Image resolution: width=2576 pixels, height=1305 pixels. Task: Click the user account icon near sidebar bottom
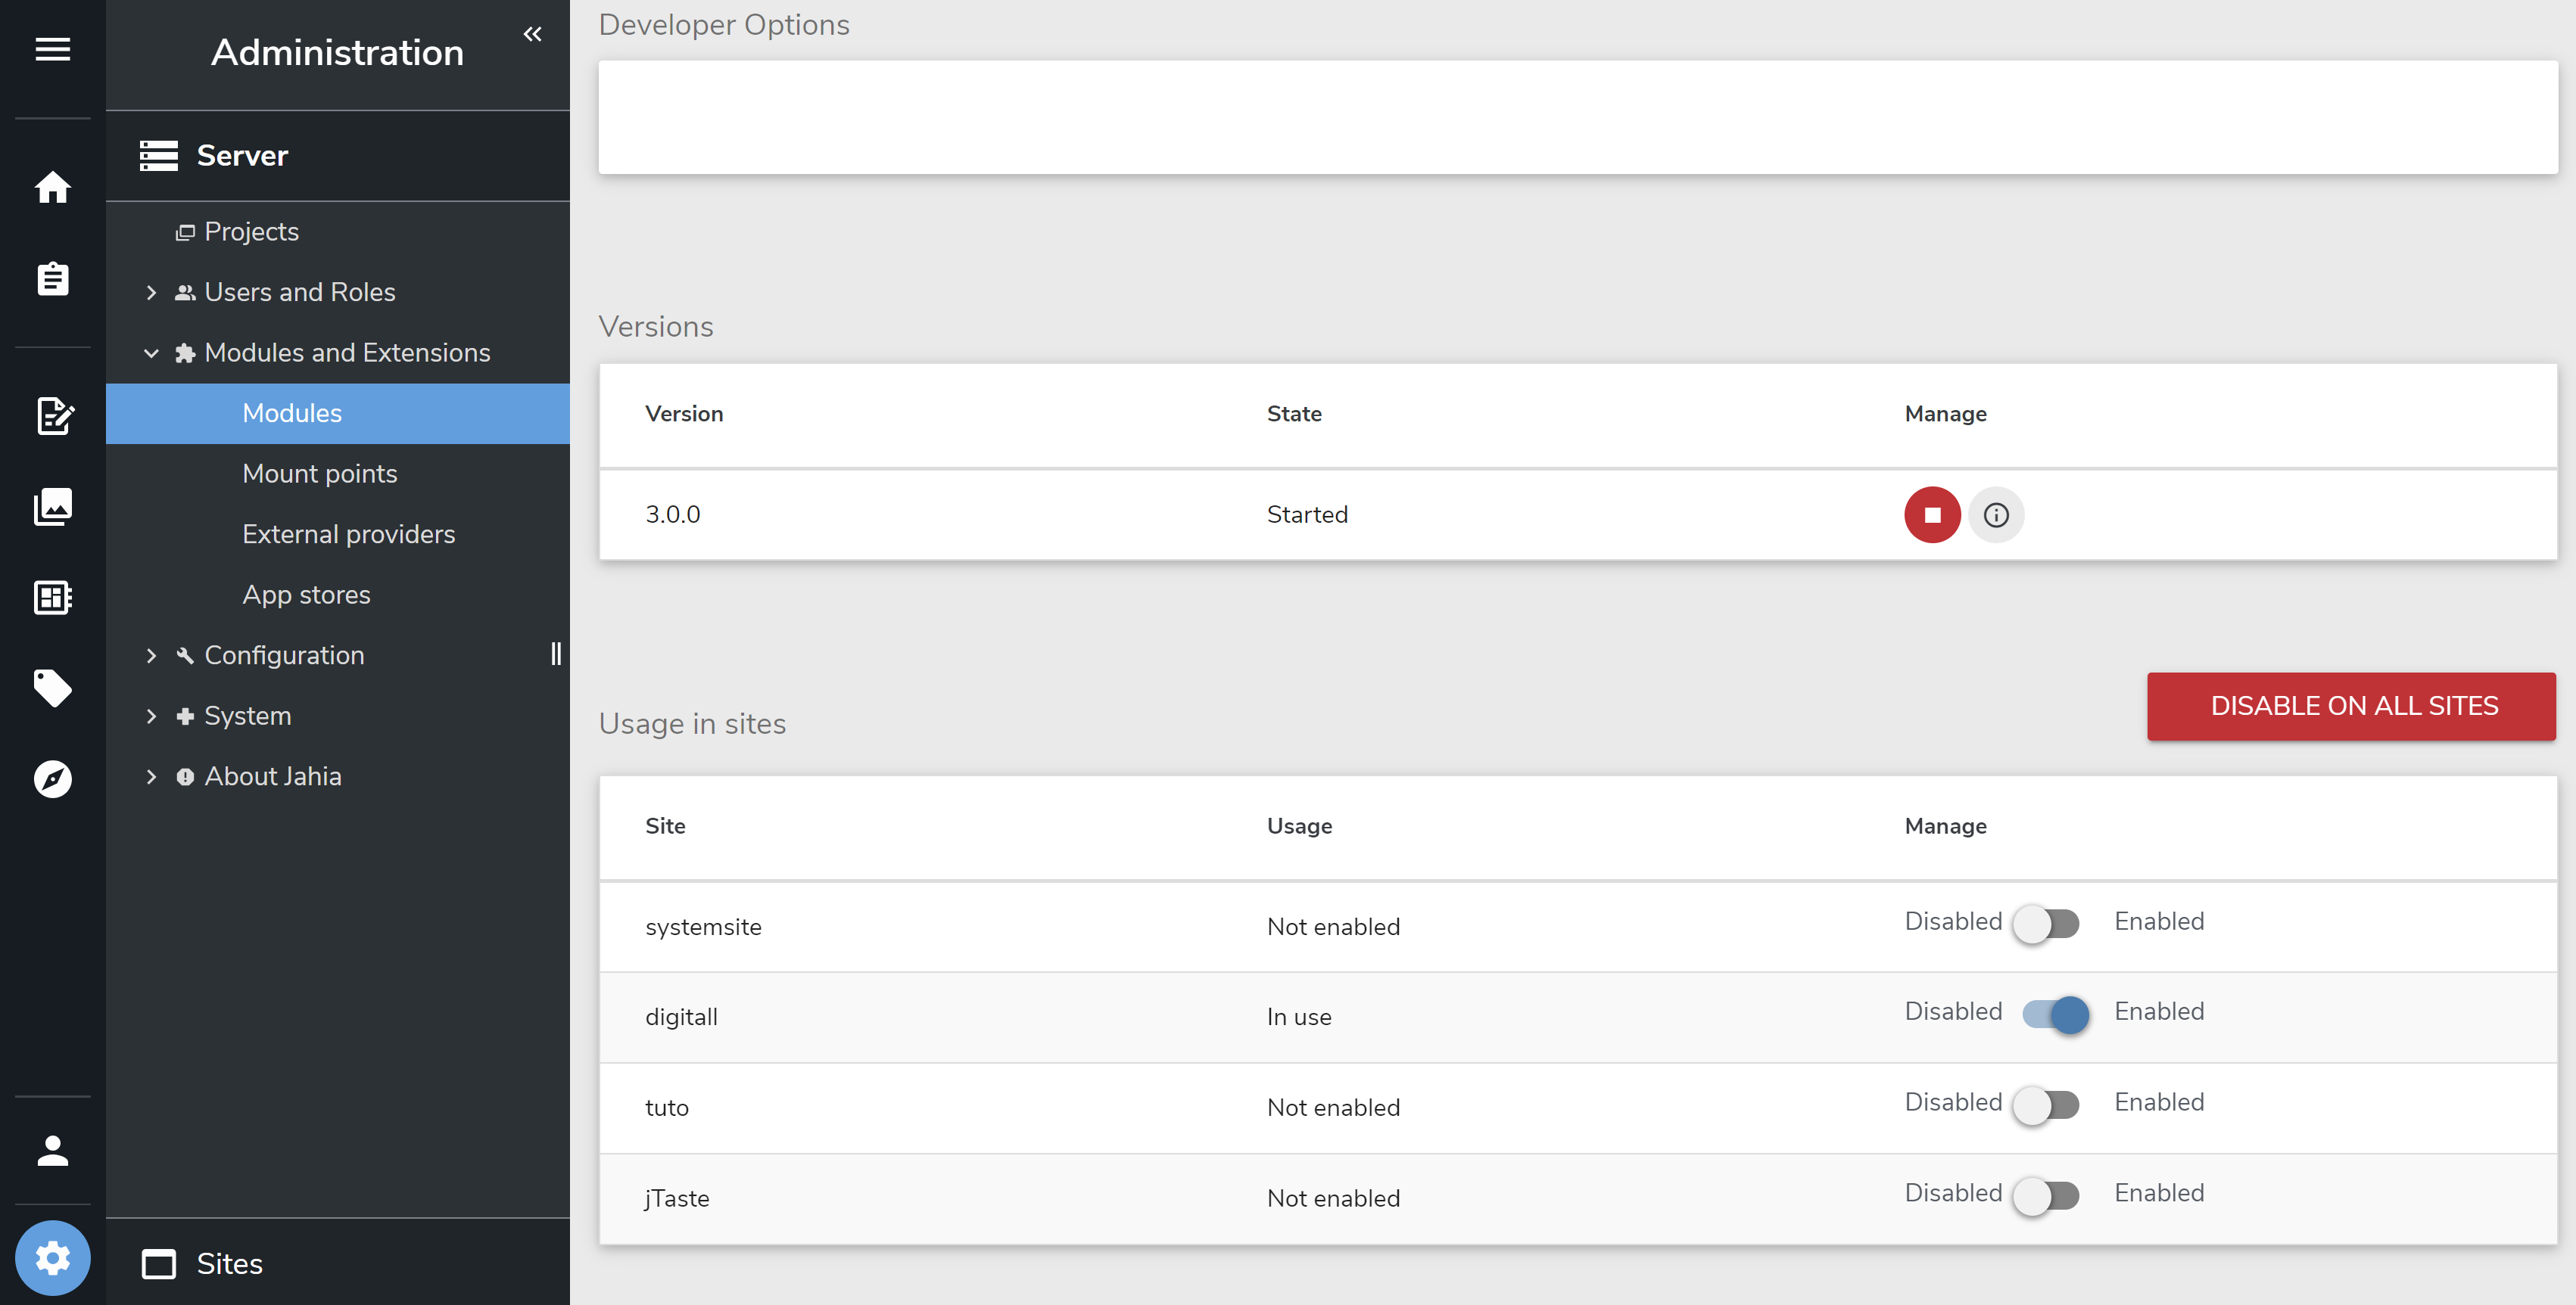(52, 1150)
